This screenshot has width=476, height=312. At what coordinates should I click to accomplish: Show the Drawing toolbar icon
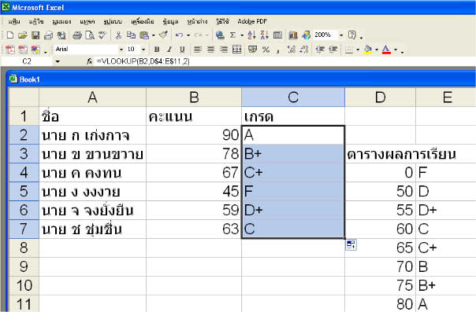click(x=306, y=35)
